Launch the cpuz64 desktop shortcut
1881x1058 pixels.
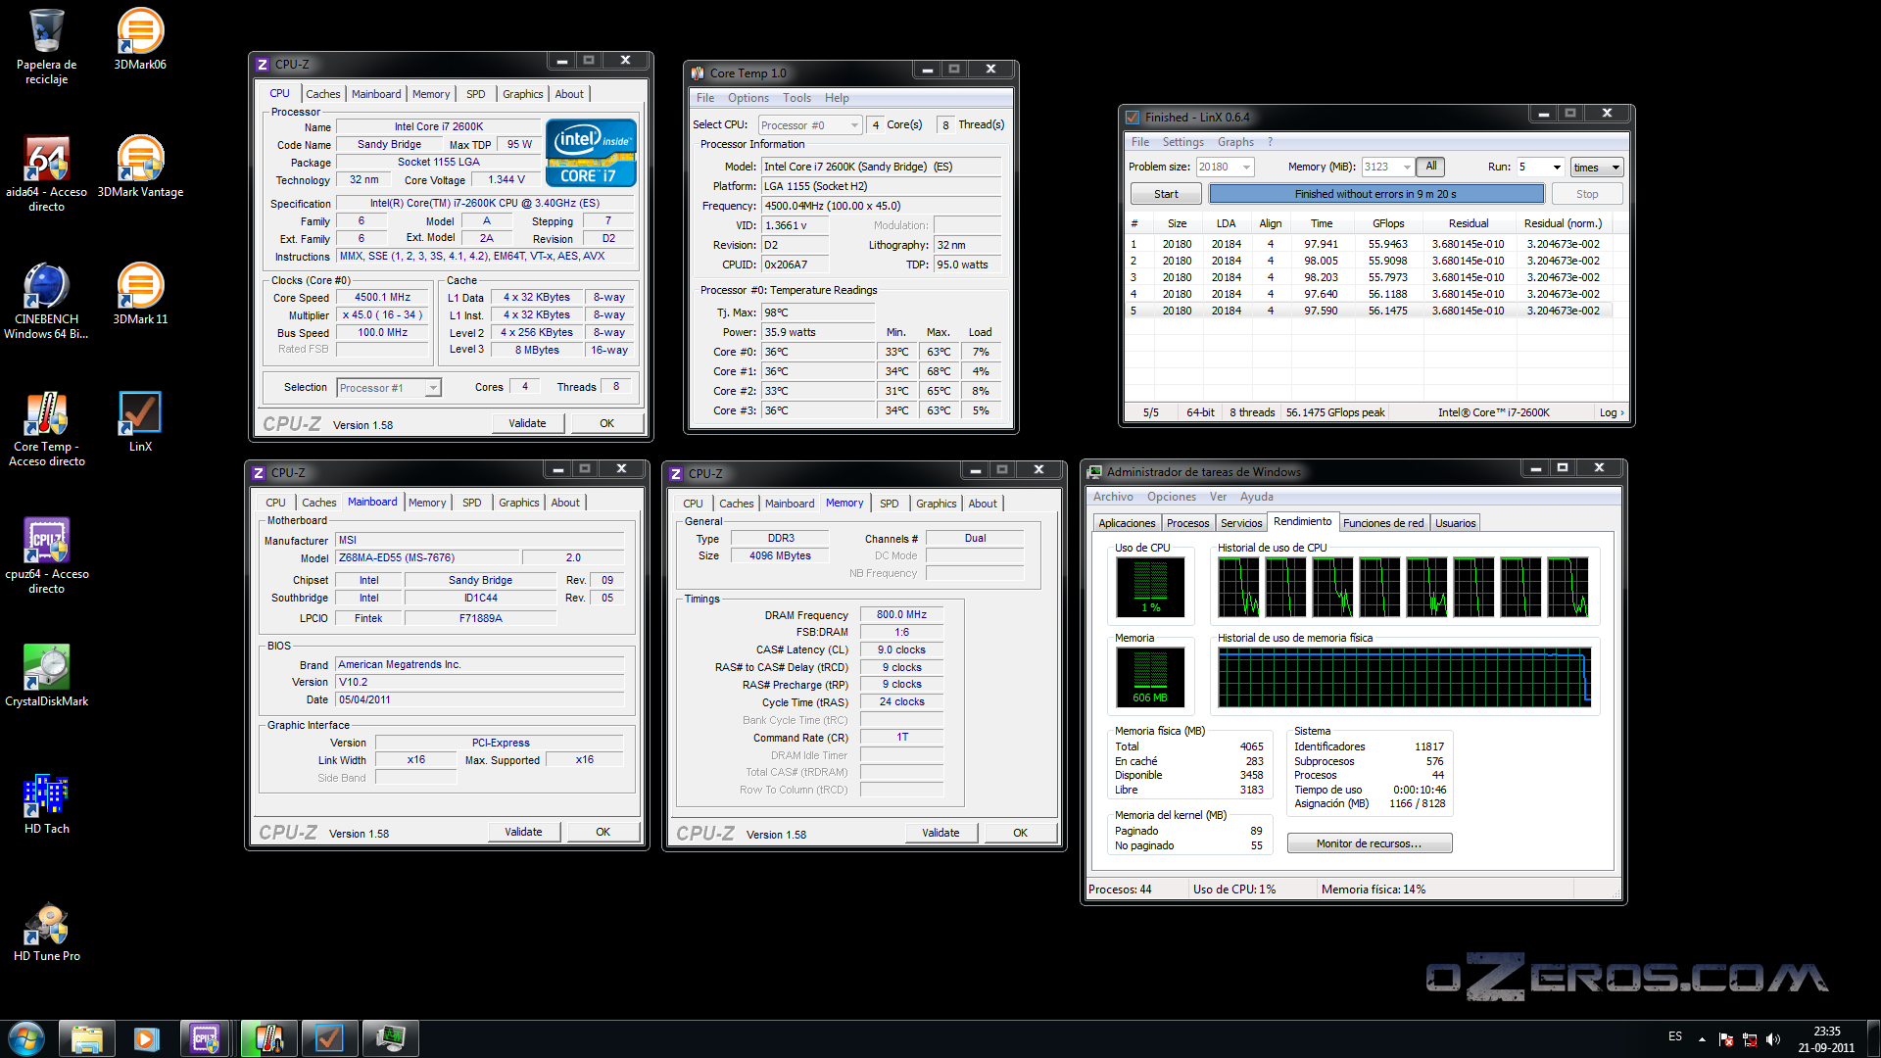46,555
